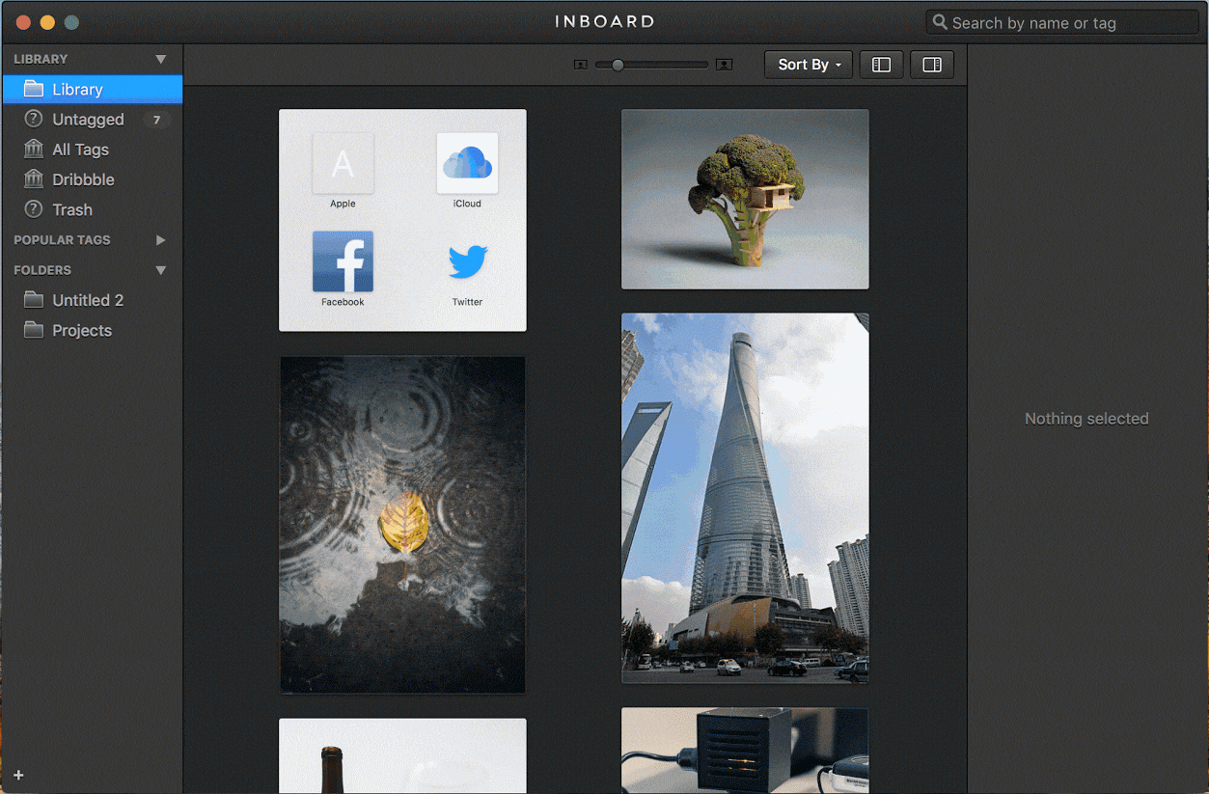Click the INBOARD window title

click(x=604, y=21)
